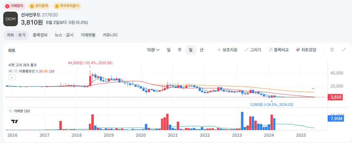The width and height of the screenshot is (352, 143).
Task: Open the 거래현황 tab
Action: [88, 35]
